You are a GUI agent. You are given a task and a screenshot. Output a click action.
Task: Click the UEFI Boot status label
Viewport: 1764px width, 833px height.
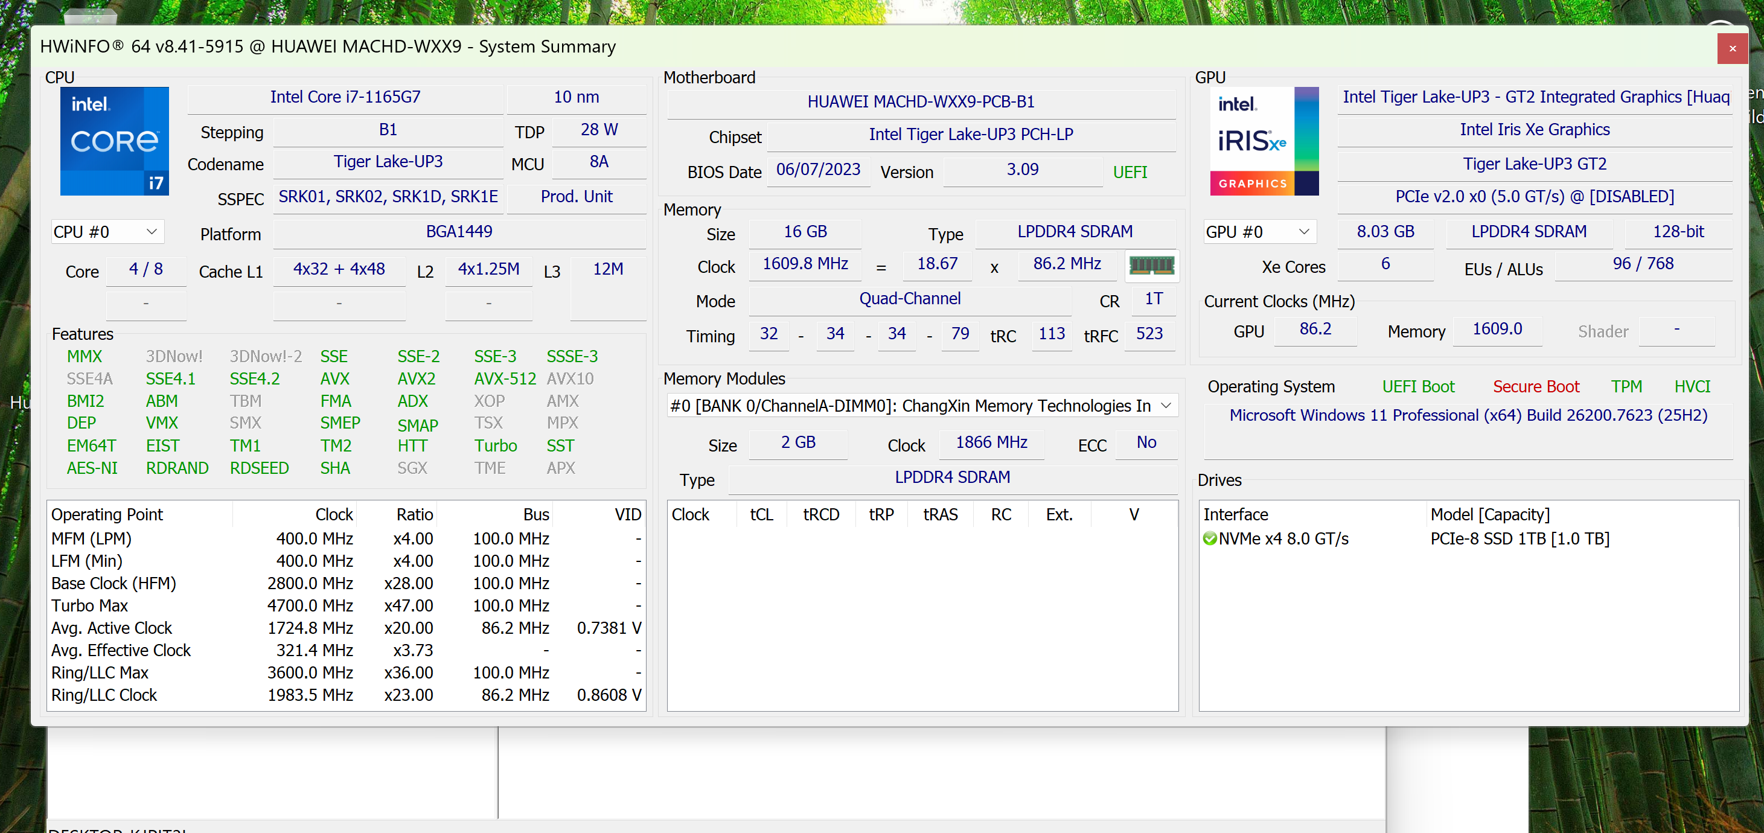click(x=1418, y=387)
